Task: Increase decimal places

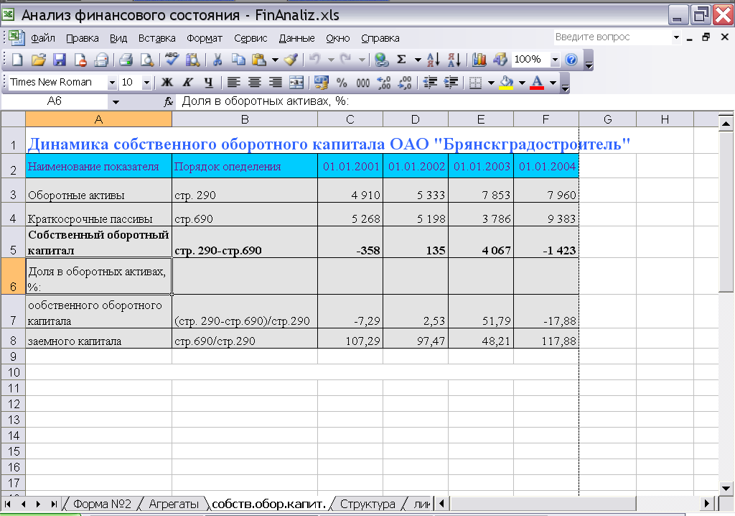Action: tap(384, 83)
